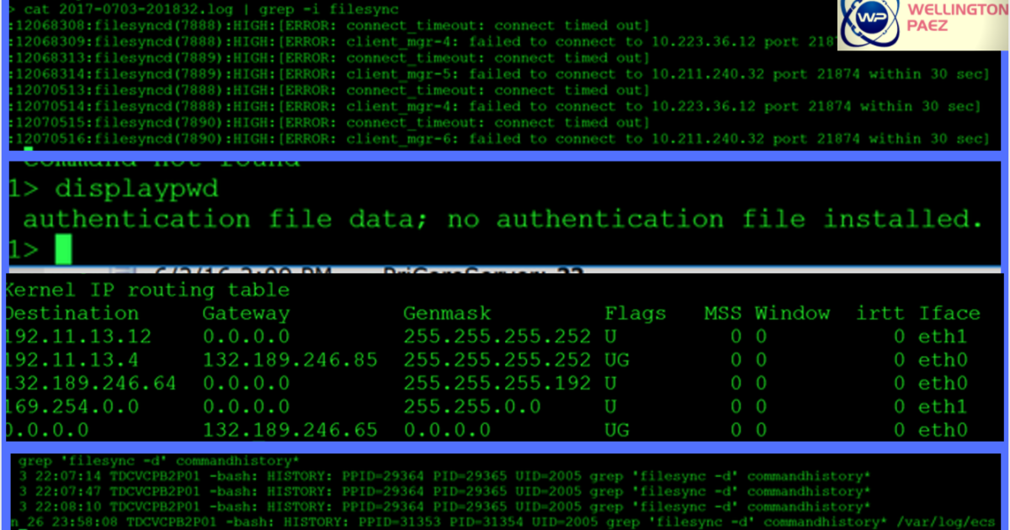The image size is (1010, 530).
Task: Select genmask 255.255.255.192
Action: (497, 384)
